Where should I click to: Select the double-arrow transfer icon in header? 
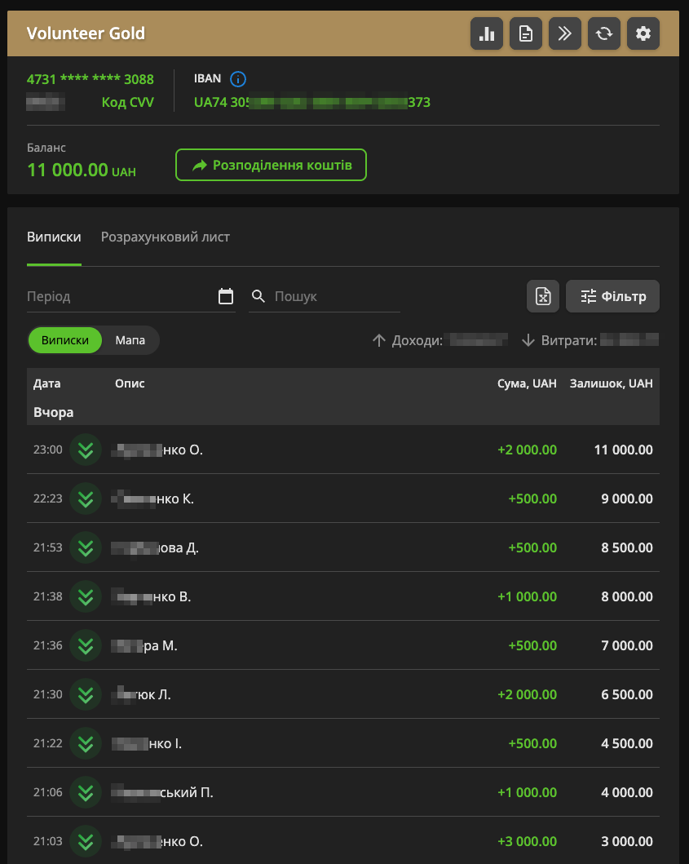tap(565, 33)
